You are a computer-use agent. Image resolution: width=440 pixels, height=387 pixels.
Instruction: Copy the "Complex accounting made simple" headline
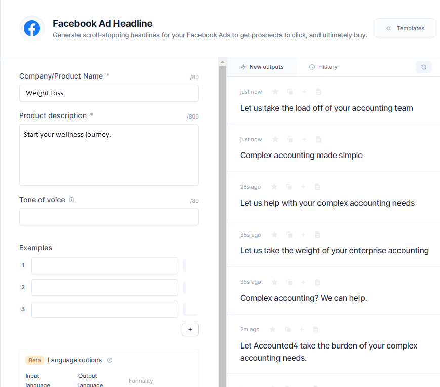tap(290, 139)
